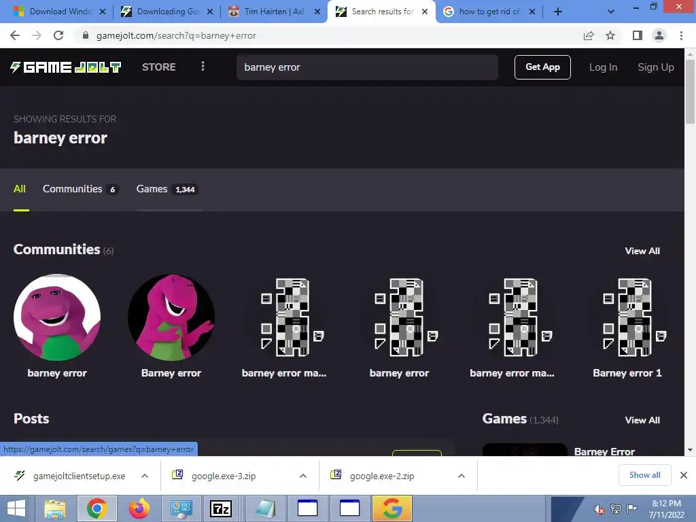Open a new tab with plus button
The width and height of the screenshot is (696, 522).
[x=558, y=12]
